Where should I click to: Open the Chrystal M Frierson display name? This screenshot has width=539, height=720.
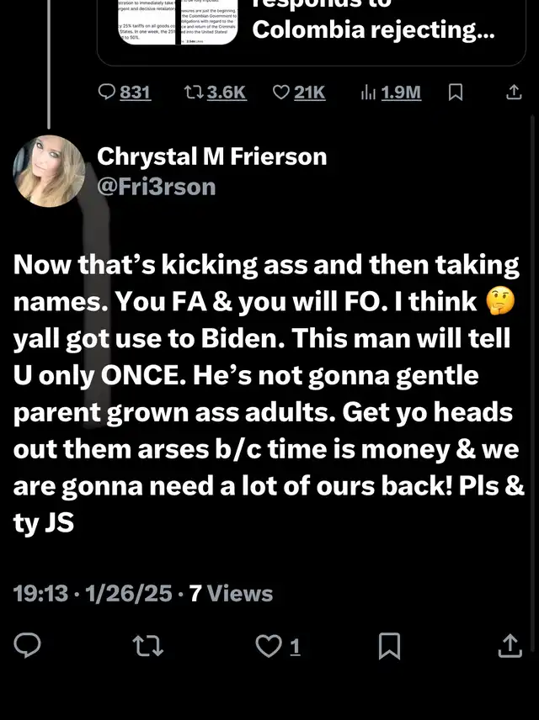[x=212, y=156]
